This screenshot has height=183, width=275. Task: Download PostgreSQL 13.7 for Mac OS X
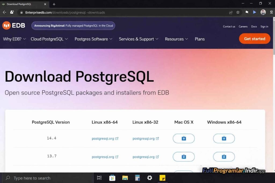click(184, 157)
